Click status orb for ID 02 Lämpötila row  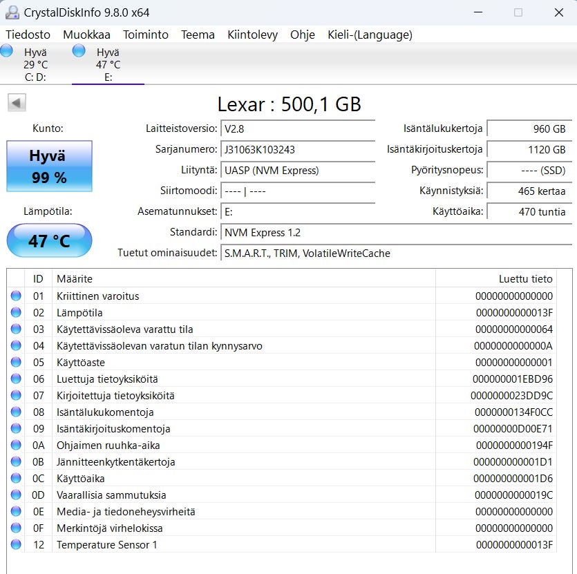tap(16, 312)
